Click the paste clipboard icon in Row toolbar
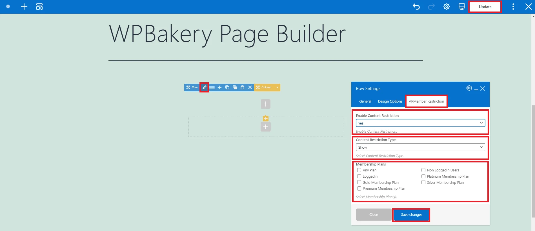 point(242,87)
